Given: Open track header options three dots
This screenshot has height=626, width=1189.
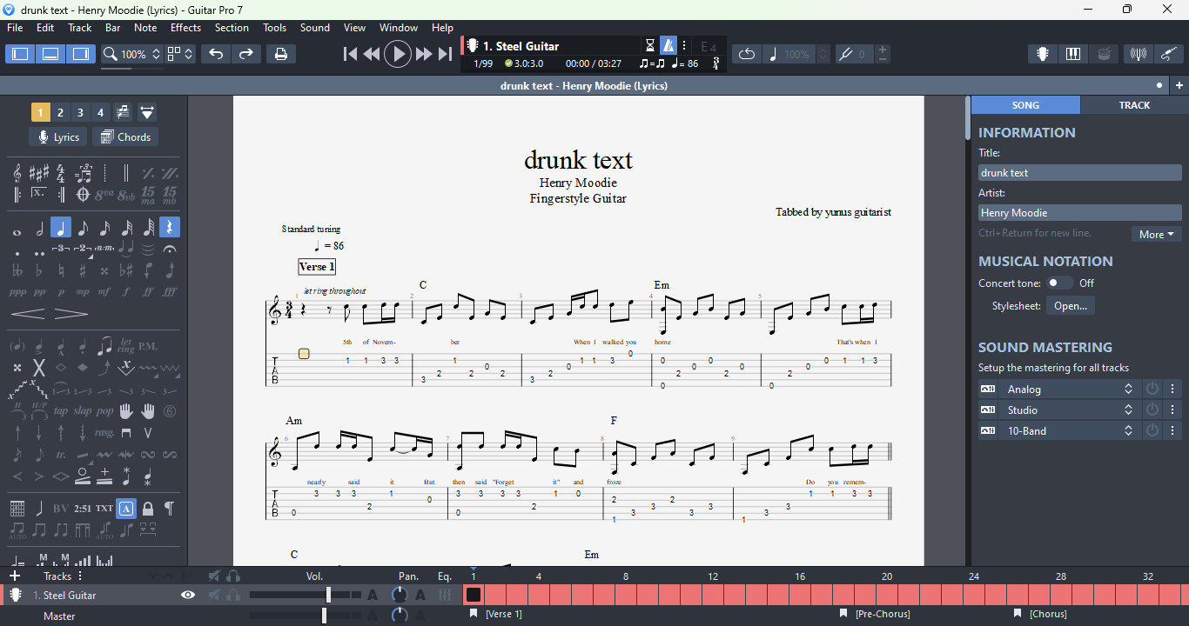Looking at the screenshot, I should [684, 46].
